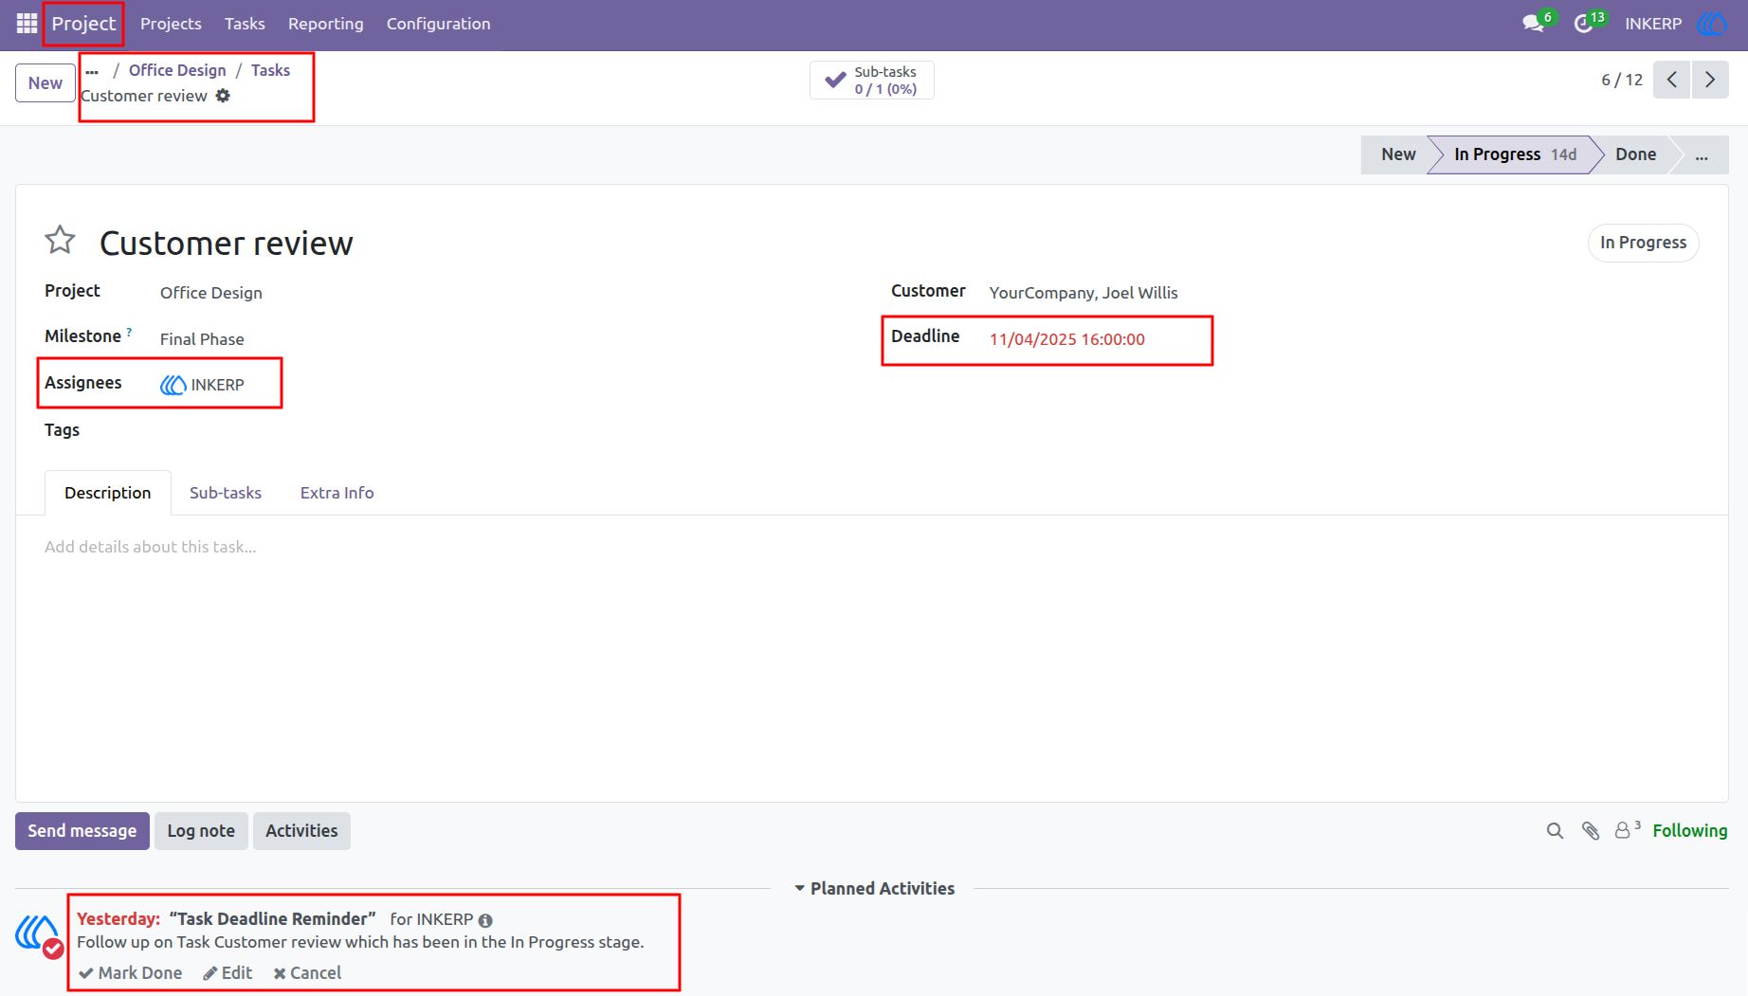Viewport: 1748px width, 996px height.
Task: Select the In Progress stage in status bar
Action: click(1515, 154)
